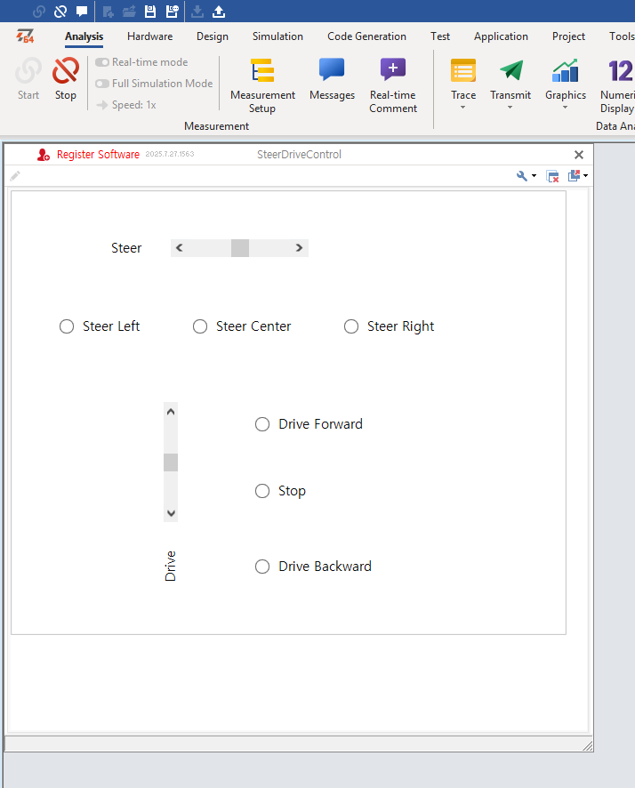Select the Steer Right radio button
The height and width of the screenshot is (788, 635).
point(351,326)
